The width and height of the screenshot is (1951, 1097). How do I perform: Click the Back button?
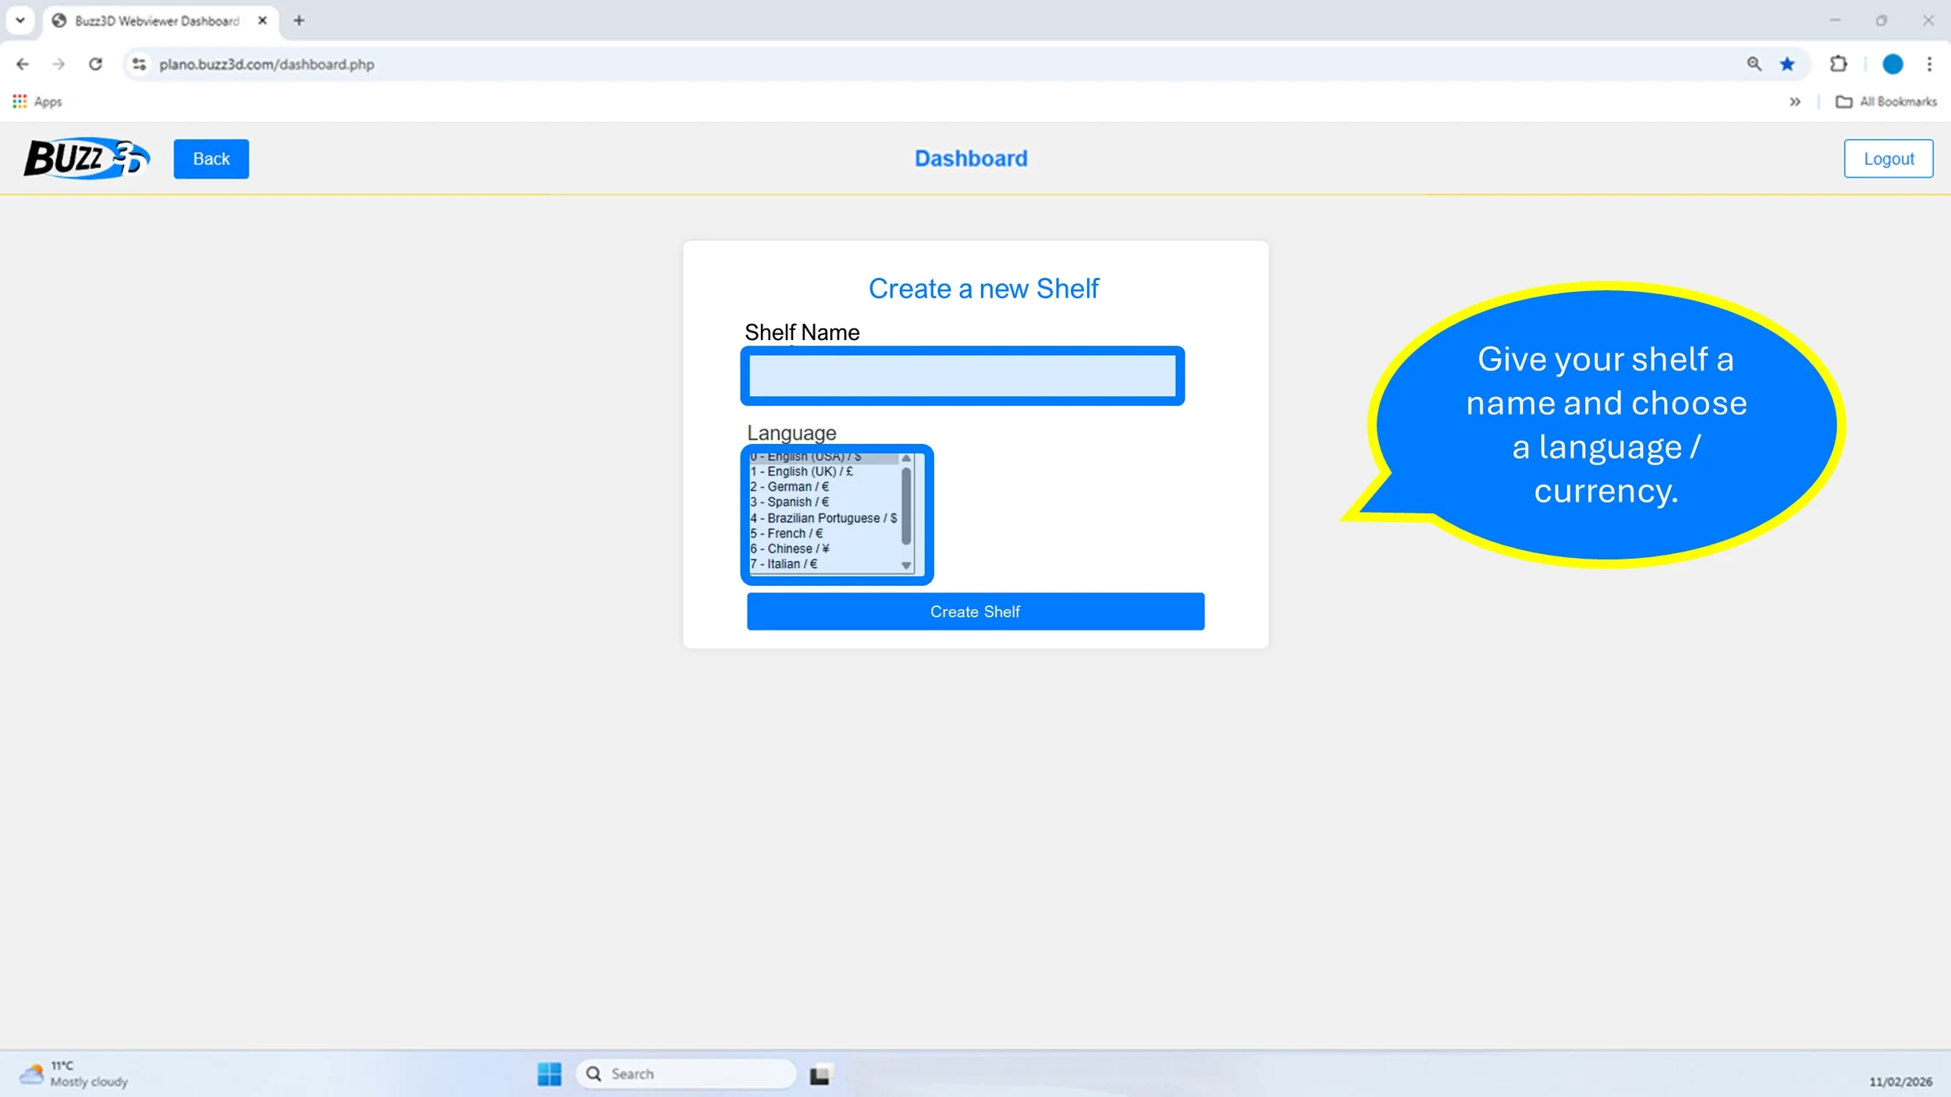(x=211, y=158)
